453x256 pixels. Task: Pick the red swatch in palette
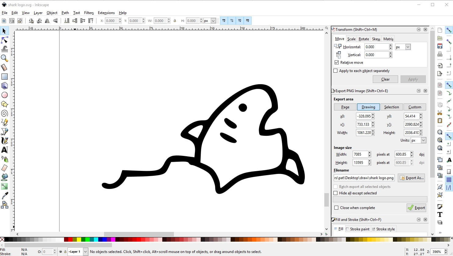click(x=70, y=240)
